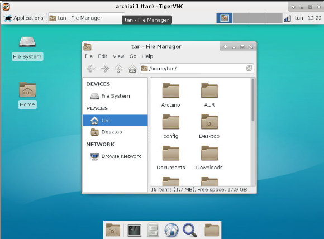Open the View menu

pos(118,56)
